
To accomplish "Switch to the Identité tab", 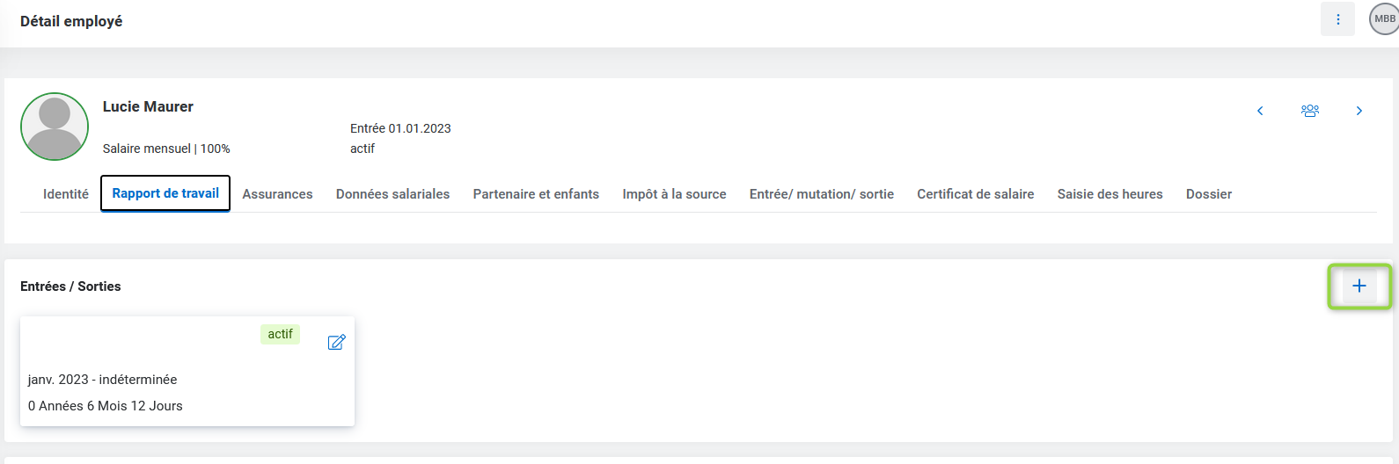I will (66, 194).
